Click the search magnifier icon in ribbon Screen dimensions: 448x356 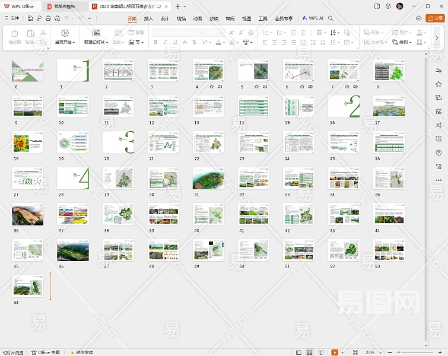click(x=331, y=18)
